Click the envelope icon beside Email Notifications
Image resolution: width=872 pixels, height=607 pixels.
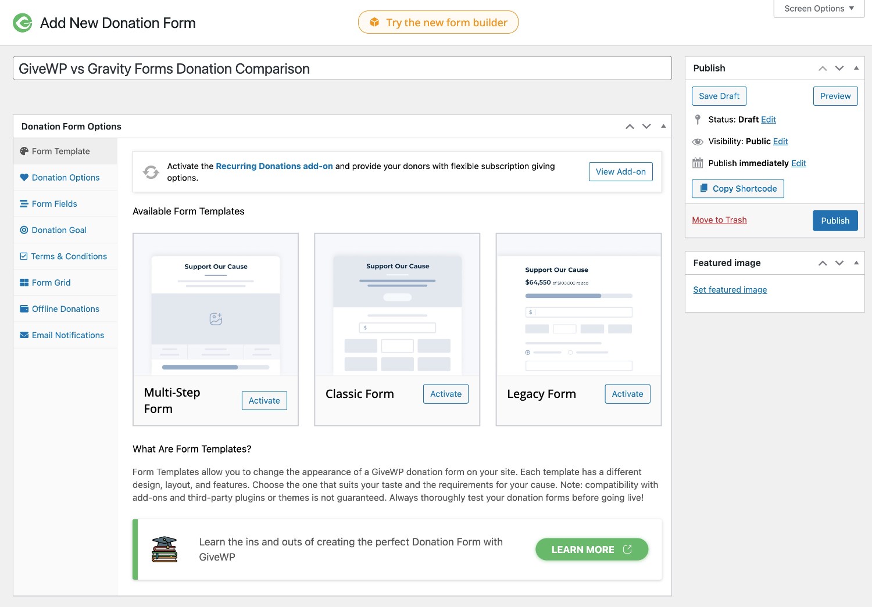[24, 335]
